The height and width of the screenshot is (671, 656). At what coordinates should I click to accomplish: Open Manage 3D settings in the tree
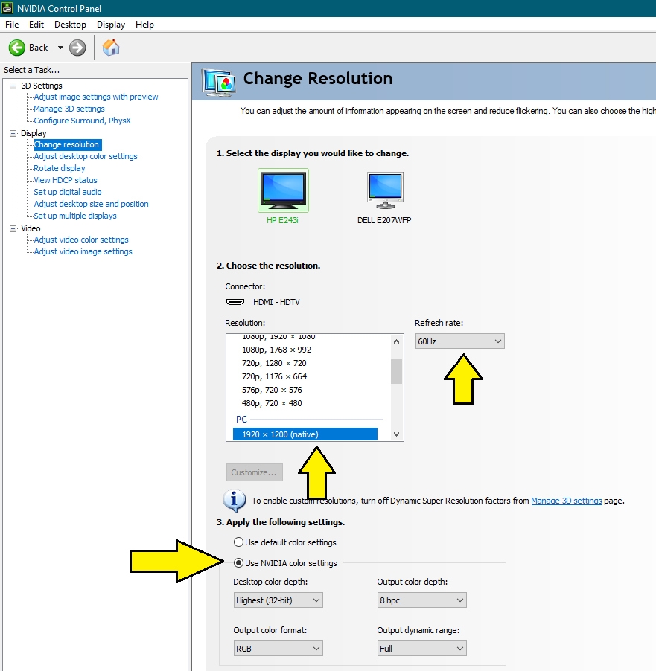(x=69, y=109)
